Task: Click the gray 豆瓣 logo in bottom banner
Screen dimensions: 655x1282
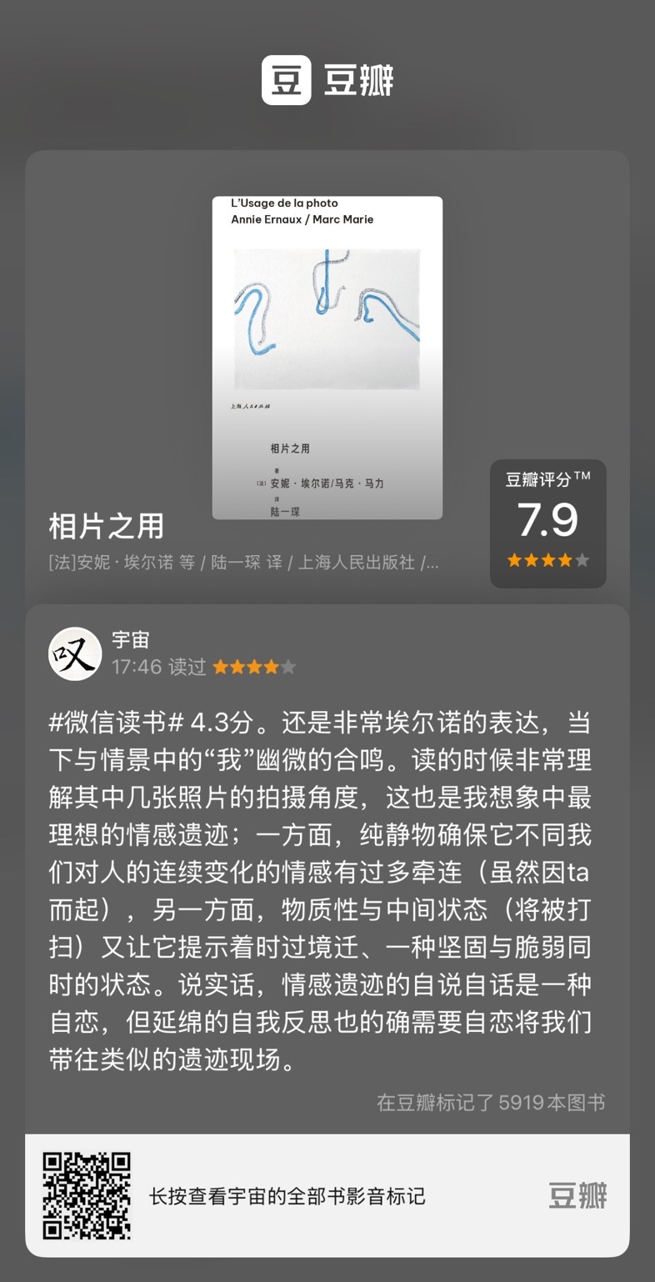Action: coord(577,1195)
